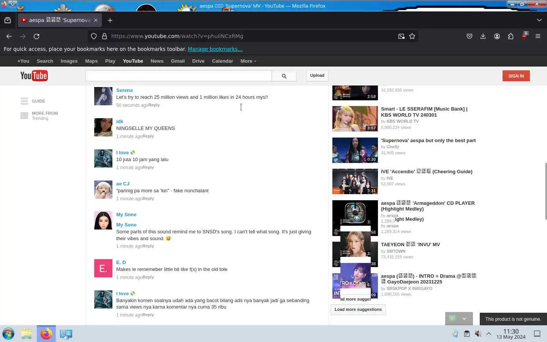
Task: Open the Extensions menu
Action: coord(511,36)
